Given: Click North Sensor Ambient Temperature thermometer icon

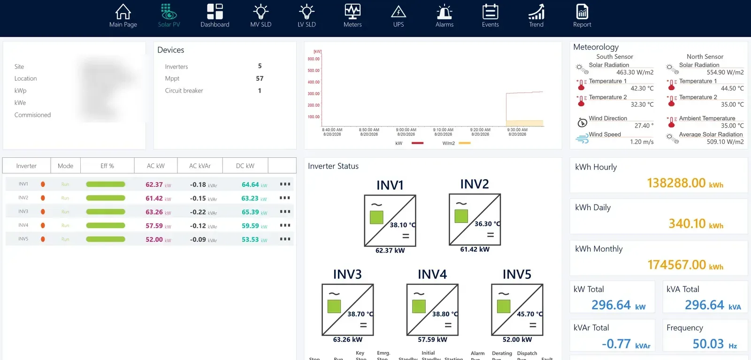Looking at the screenshot, I should click(672, 122).
